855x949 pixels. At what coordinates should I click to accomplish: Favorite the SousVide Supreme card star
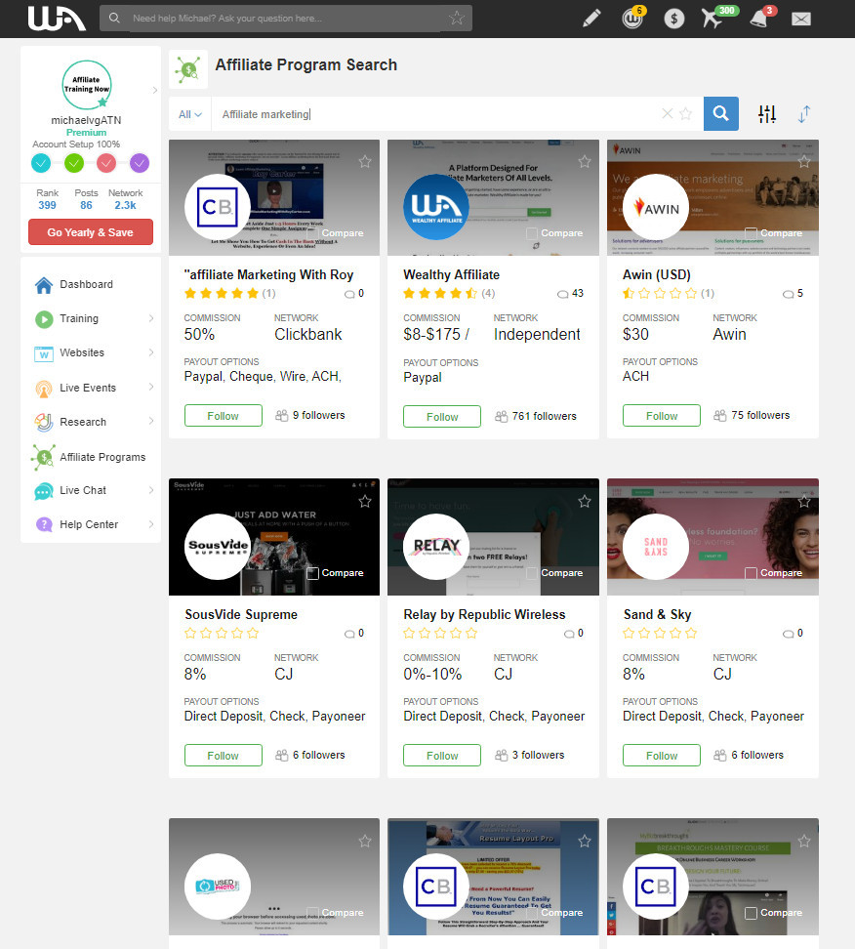pyautogui.click(x=365, y=501)
